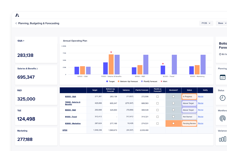Click the red alert triangle above Salaries & Benefits bars
The image size is (227, 151).
click(111, 52)
